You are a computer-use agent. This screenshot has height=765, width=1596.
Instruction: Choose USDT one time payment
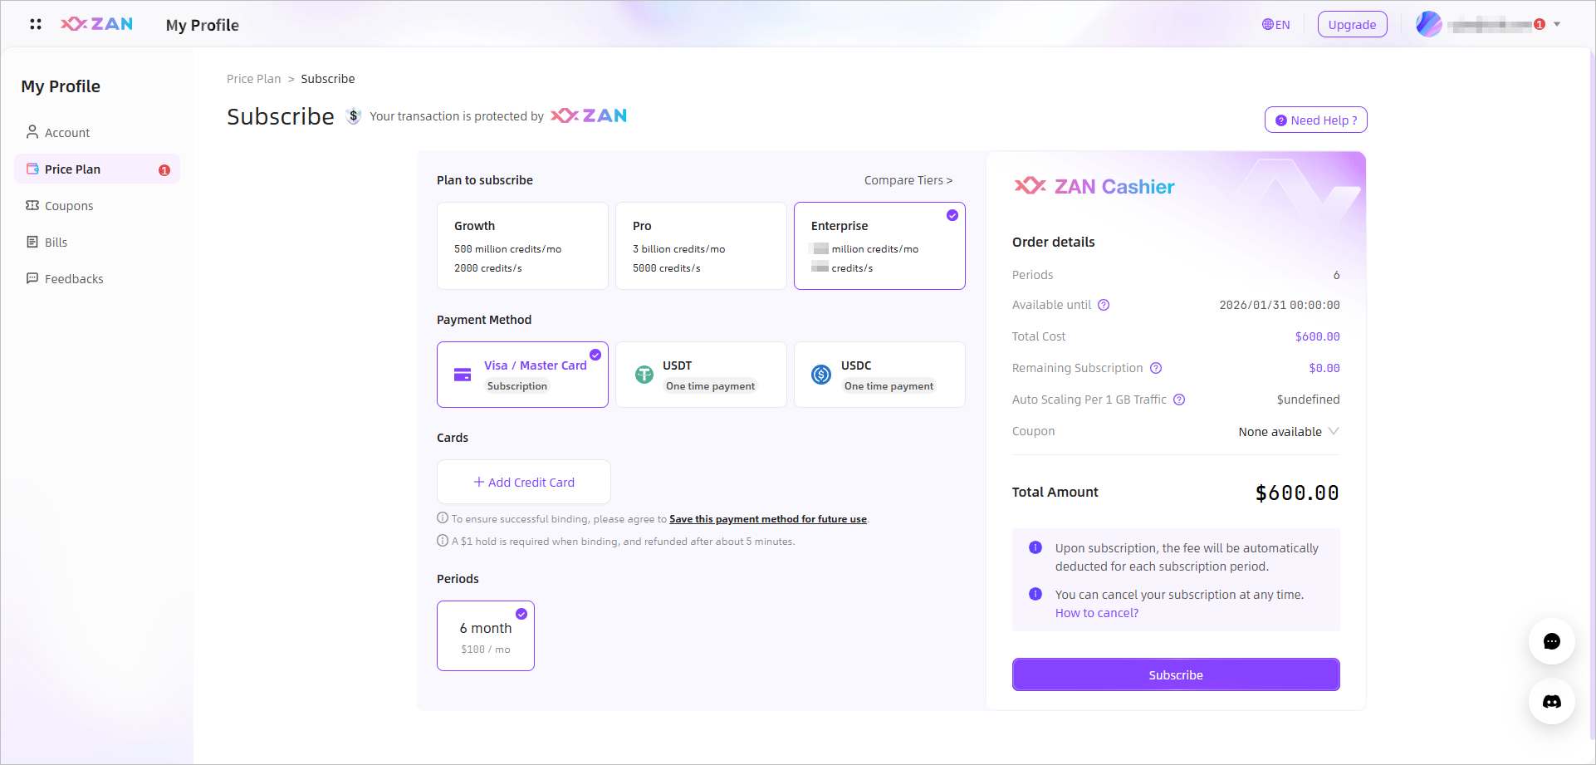tap(701, 375)
